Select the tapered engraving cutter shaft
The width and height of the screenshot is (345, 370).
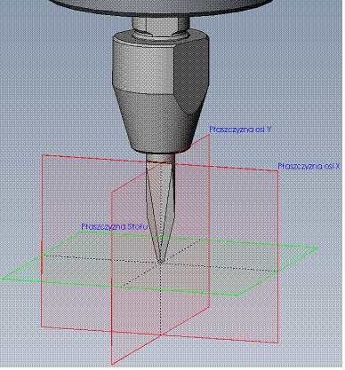[x=161, y=204]
